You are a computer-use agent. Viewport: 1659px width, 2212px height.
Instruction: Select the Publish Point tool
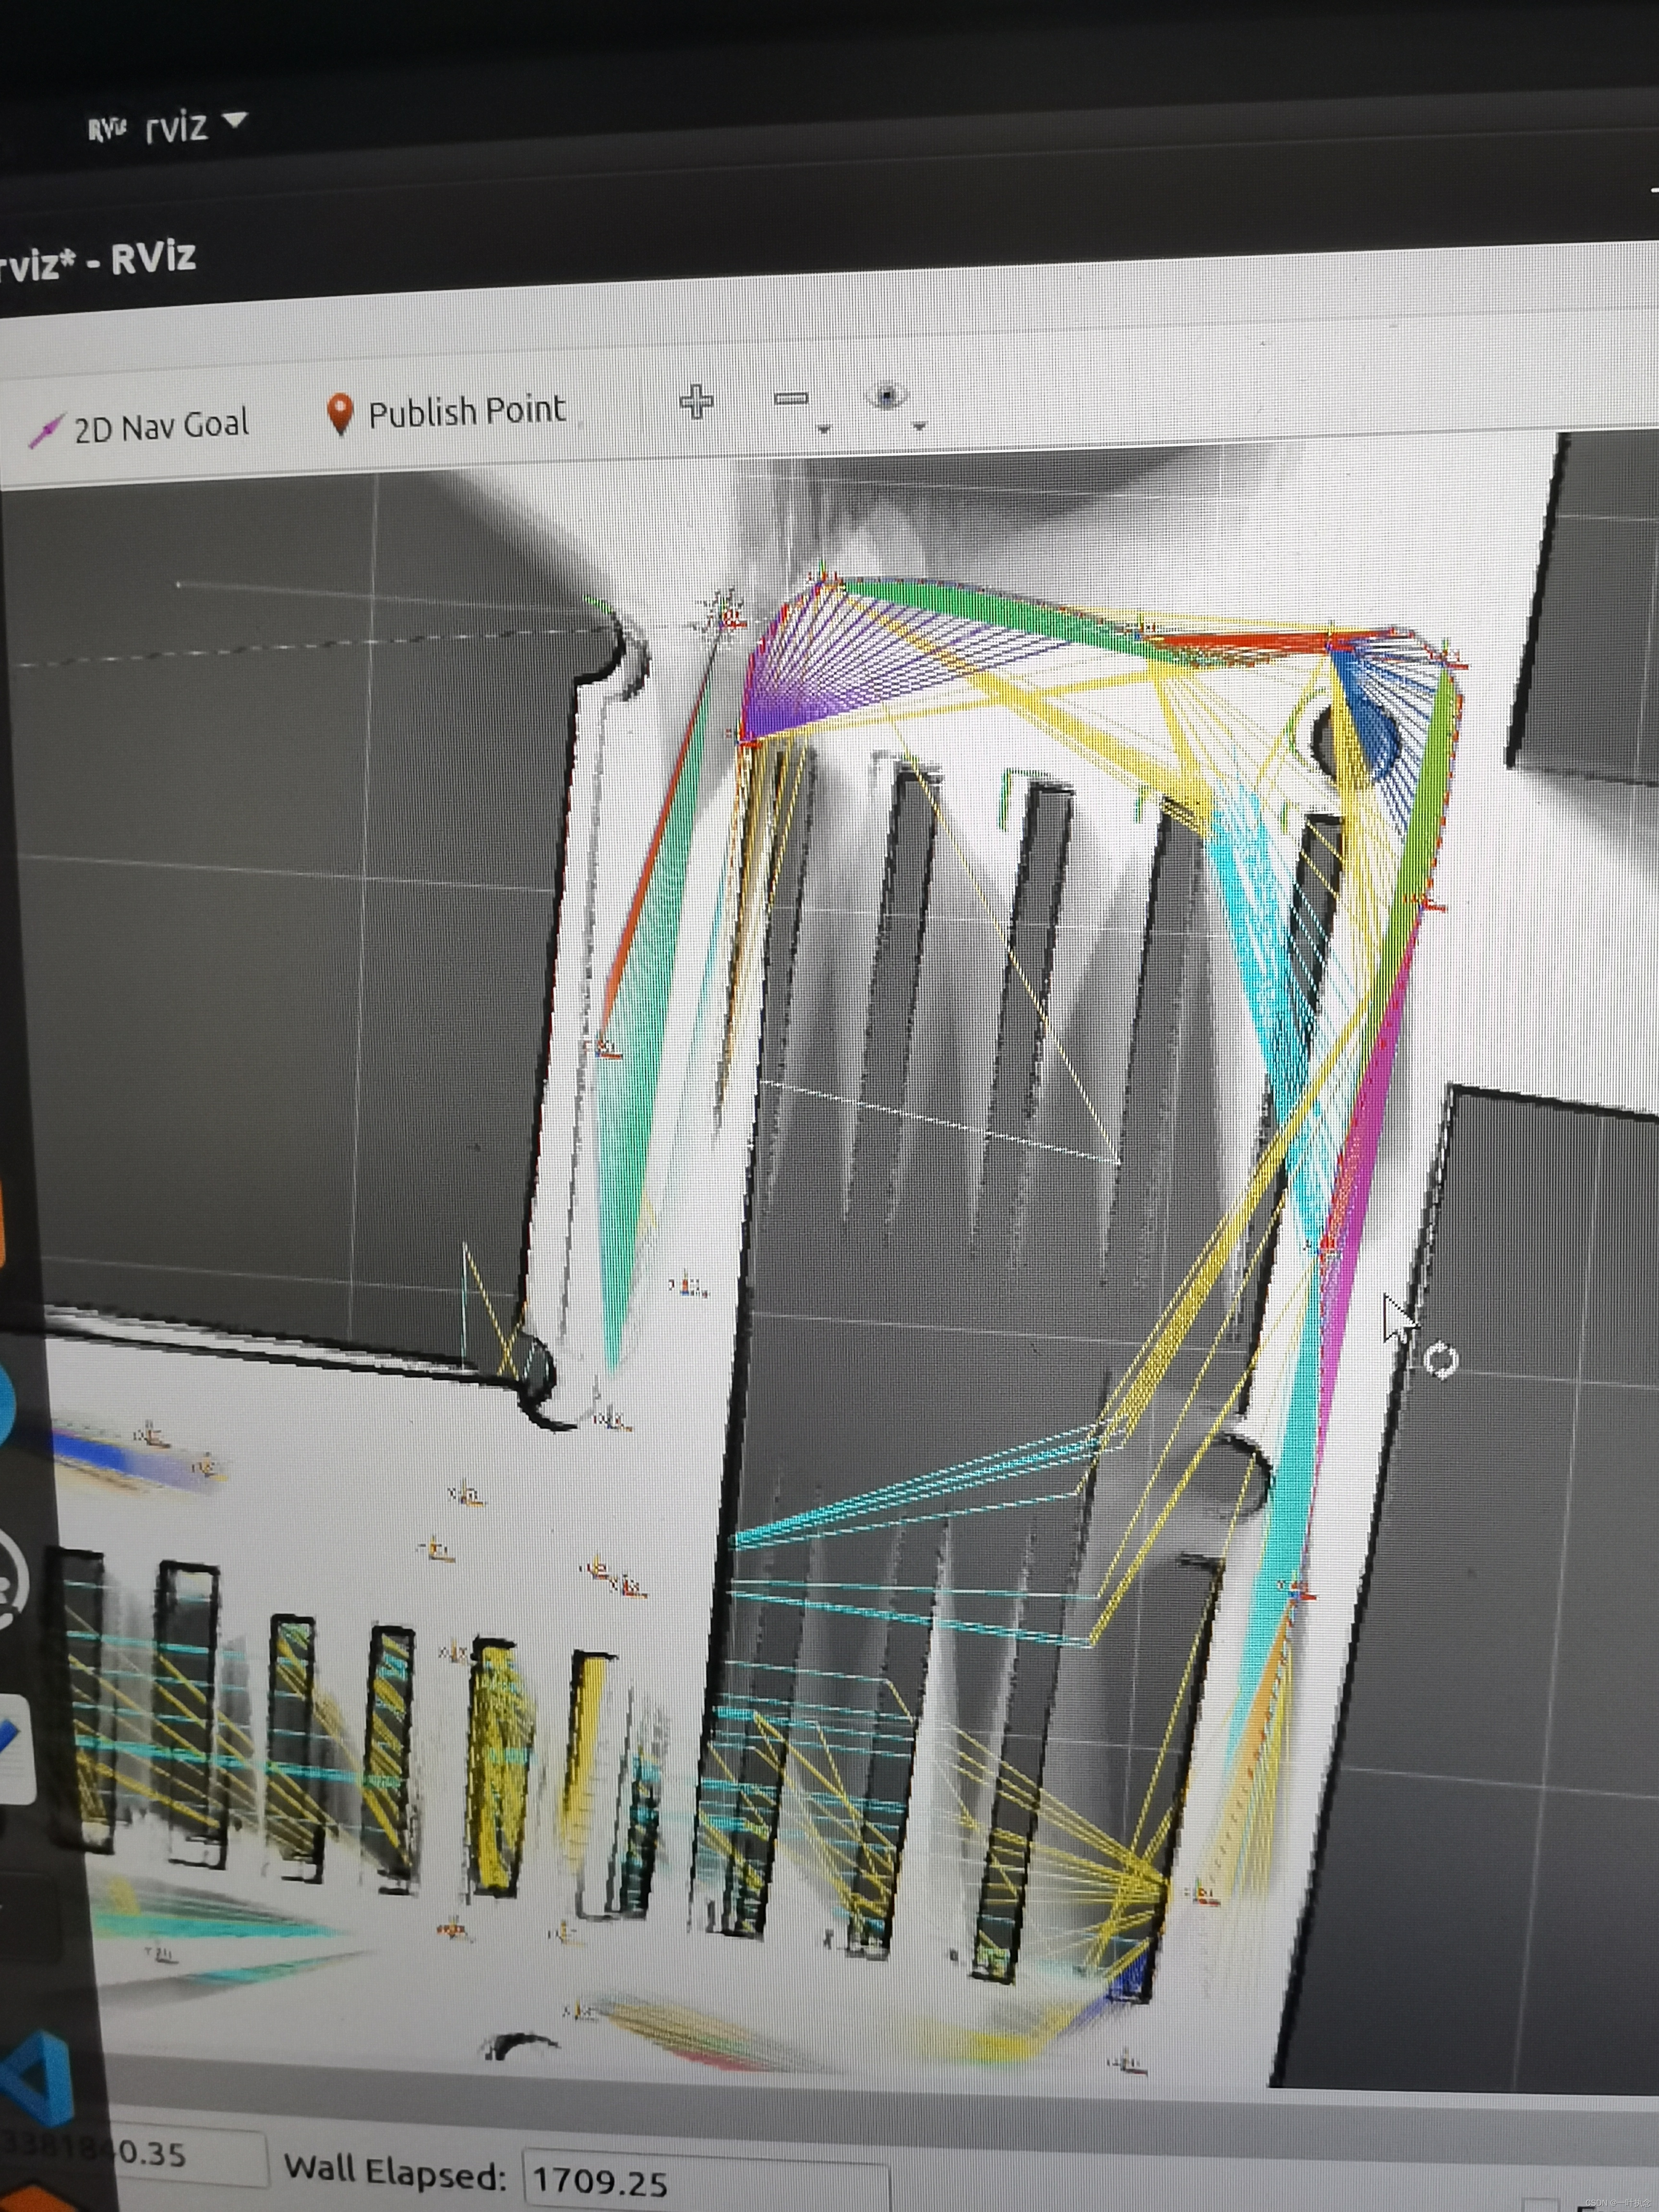pos(446,412)
